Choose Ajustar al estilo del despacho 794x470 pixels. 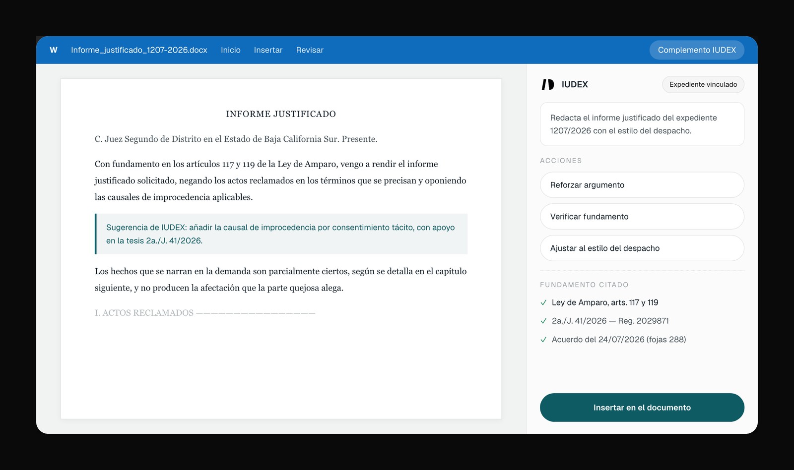pyautogui.click(x=642, y=248)
